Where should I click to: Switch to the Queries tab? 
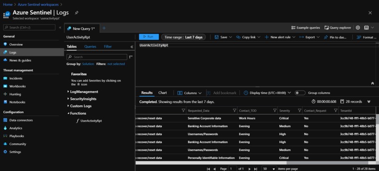[x=90, y=47]
